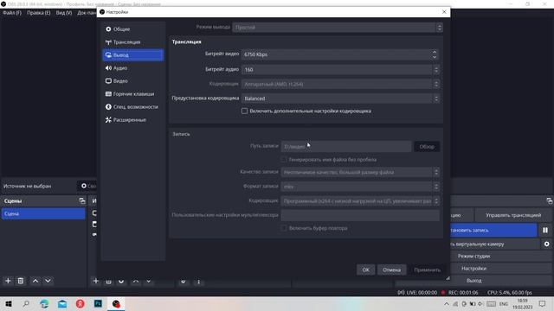Open Photoshop from the taskbar
This screenshot has width=554, height=311.
click(x=98, y=303)
